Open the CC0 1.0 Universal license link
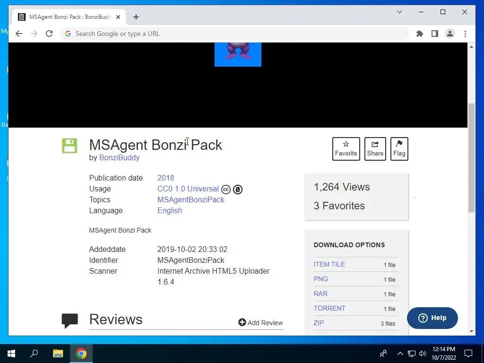Screen dimensions: 484x363 click(188, 189)
